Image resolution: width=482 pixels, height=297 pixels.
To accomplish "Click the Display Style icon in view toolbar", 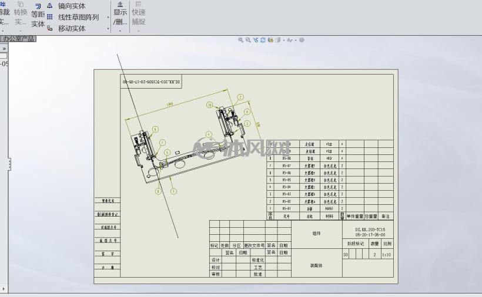I will (277, 40).
